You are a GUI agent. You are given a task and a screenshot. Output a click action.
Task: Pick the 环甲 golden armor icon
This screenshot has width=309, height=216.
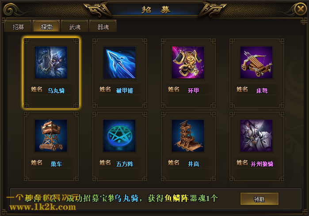click(x=188, y=62)
